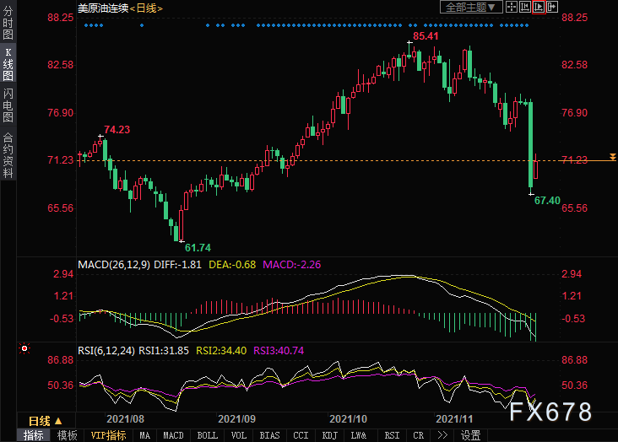Apply the BOLL indicator
Screen dimensions: 618x442
[x=208, y=435]
